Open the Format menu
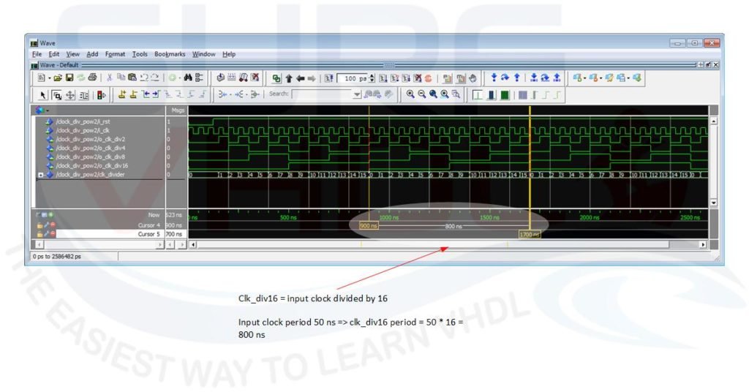The height and width of the screenshot is (392, 749). (115, 54)
